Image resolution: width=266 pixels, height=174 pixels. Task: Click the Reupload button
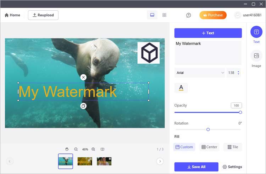click(x=43, y=15)
